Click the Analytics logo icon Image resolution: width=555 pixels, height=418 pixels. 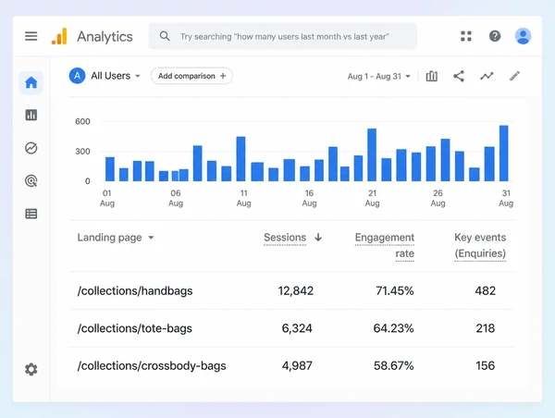click(x=59, y=36)
